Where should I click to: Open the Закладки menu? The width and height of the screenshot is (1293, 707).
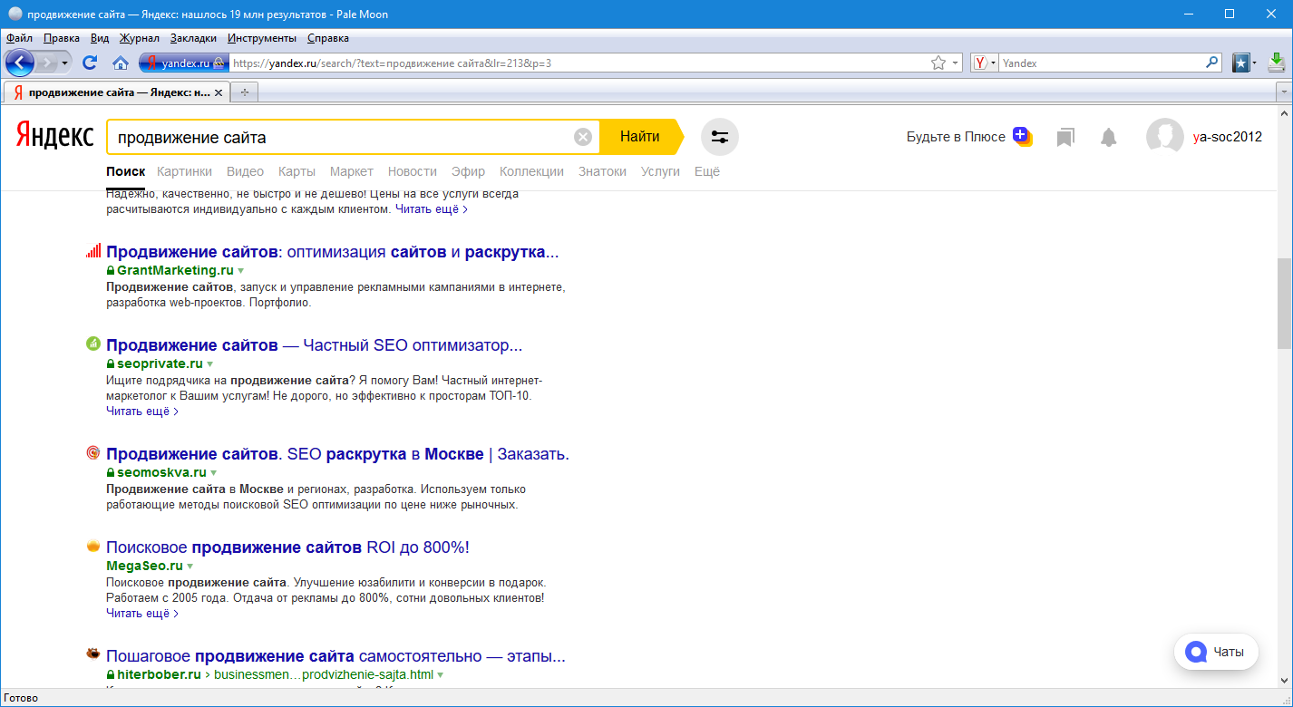193,38
